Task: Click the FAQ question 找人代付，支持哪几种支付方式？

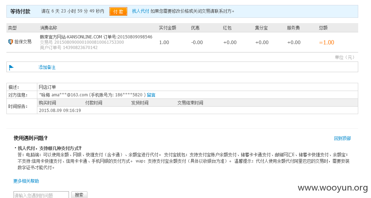Action: tap(50, 148)
